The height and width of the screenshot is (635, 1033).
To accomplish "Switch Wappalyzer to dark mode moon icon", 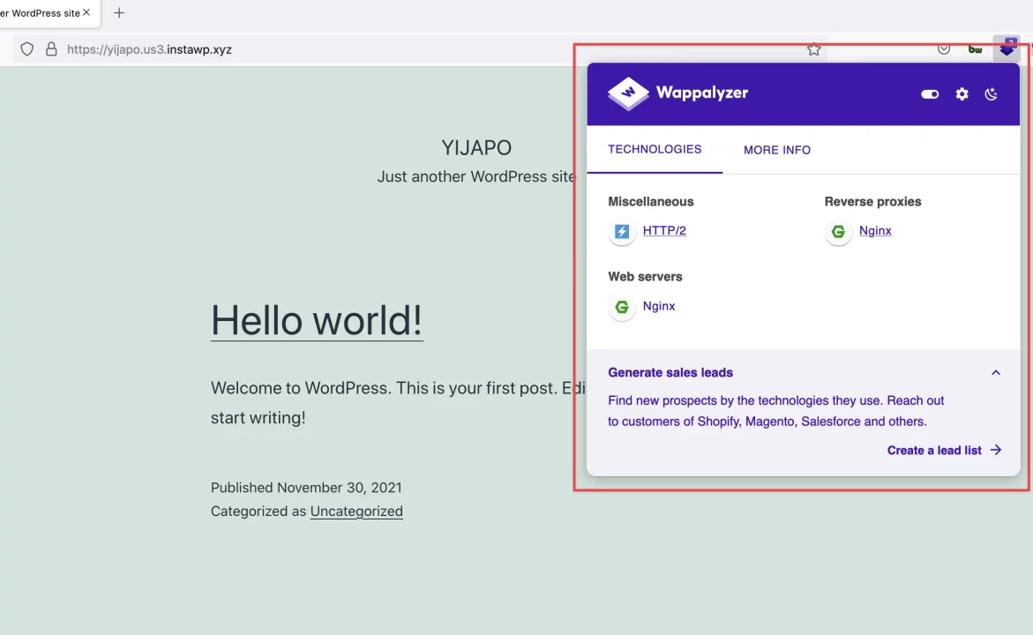I will point(991,94).
